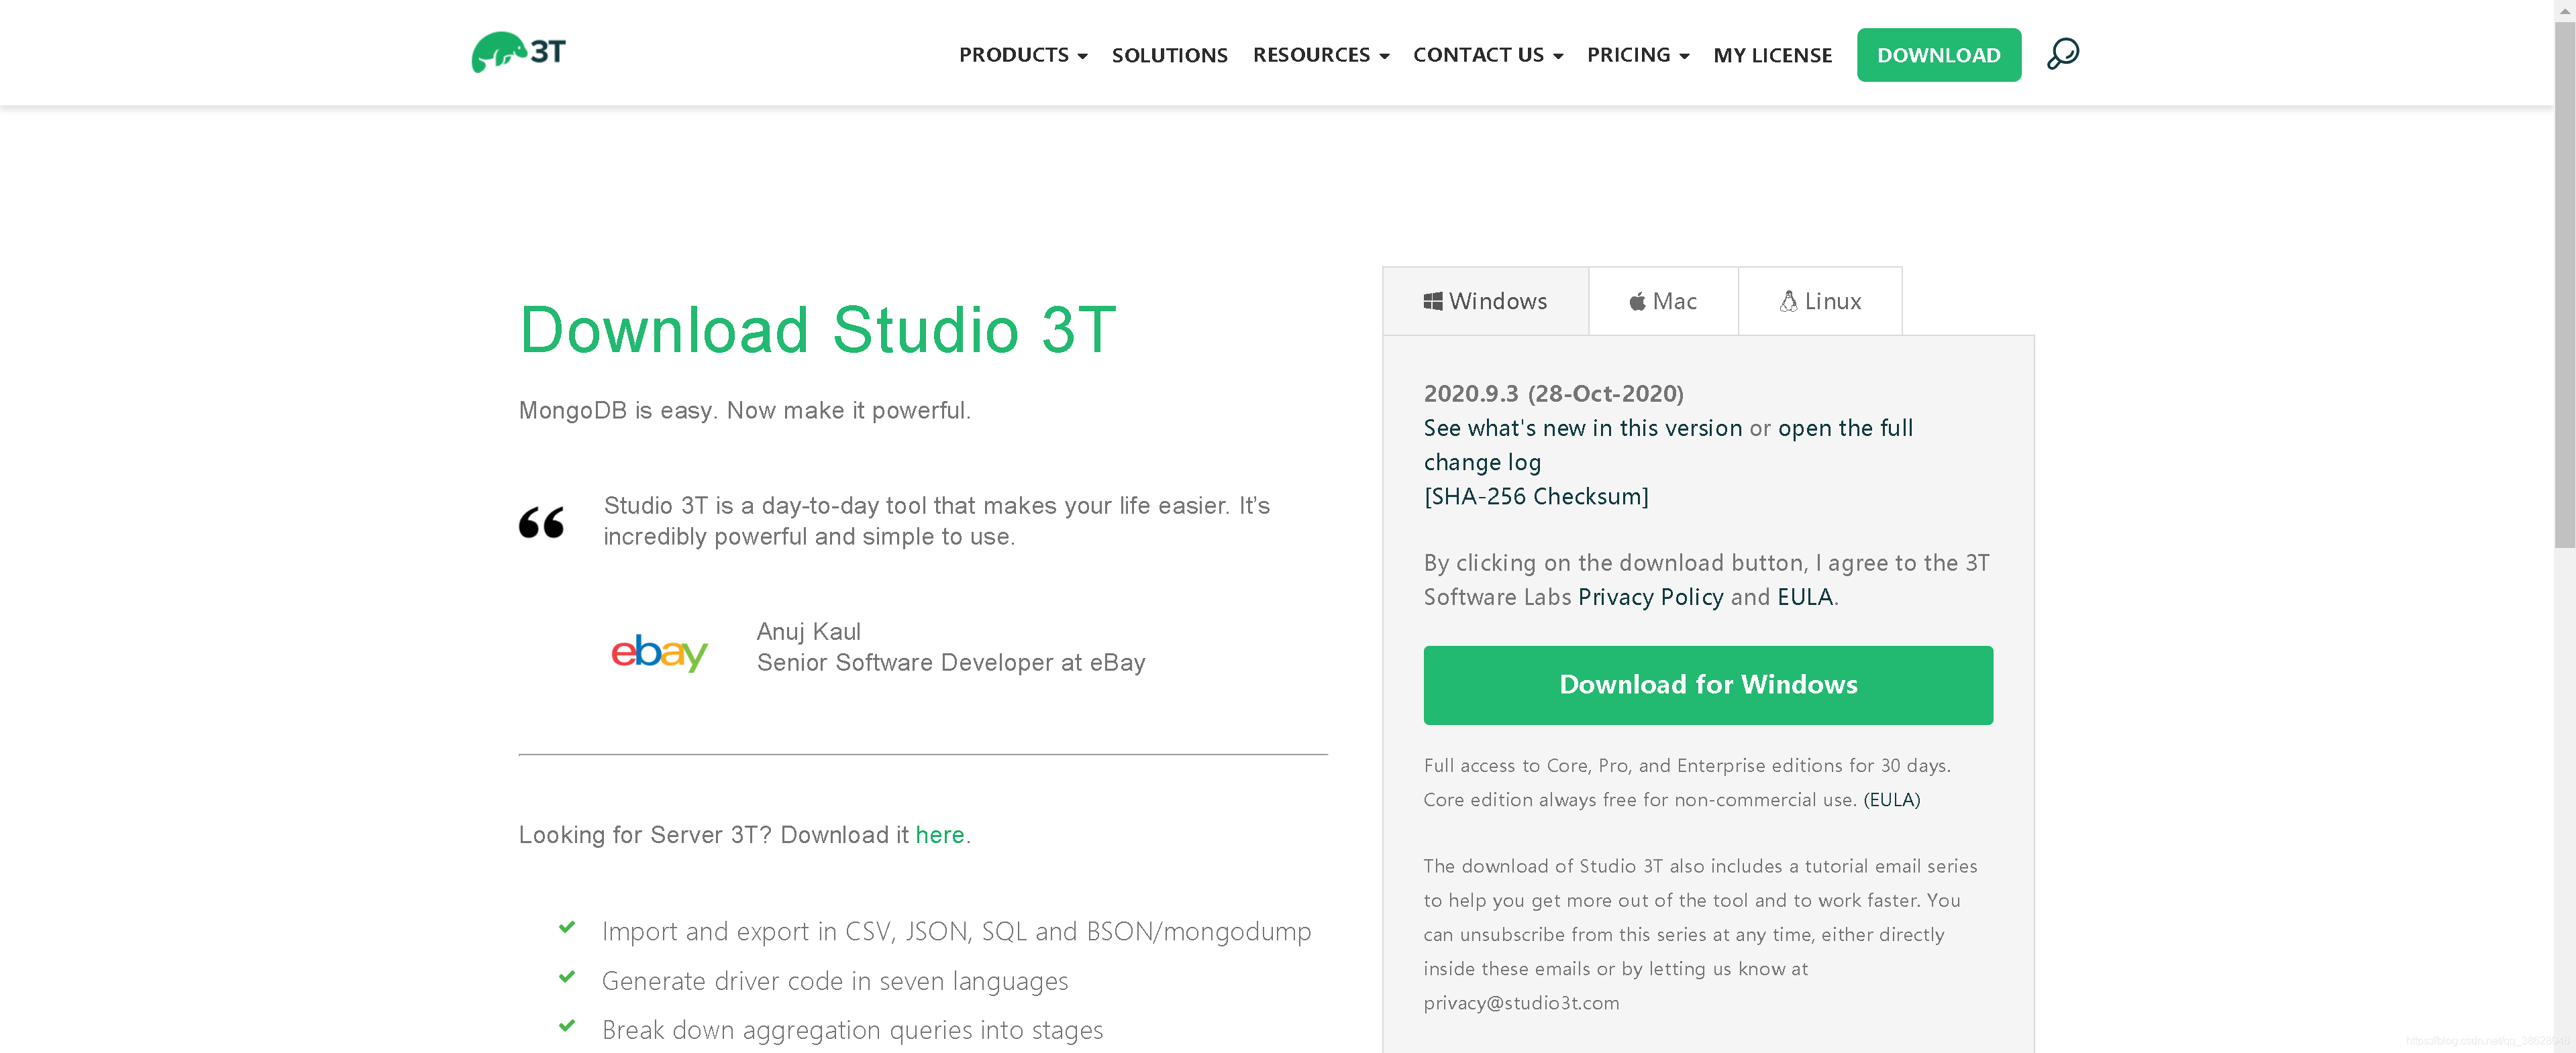The image size is (2576, 1053).
Task: Open the Solutions menu item
Action: [x=1169, y=55]
